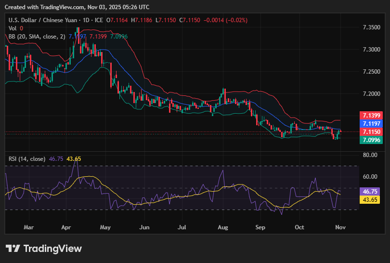Click the 80.00 RSI scale label

point(370,155)
